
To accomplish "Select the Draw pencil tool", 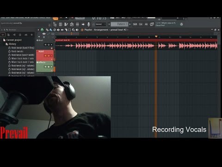I will pos(47,30).
